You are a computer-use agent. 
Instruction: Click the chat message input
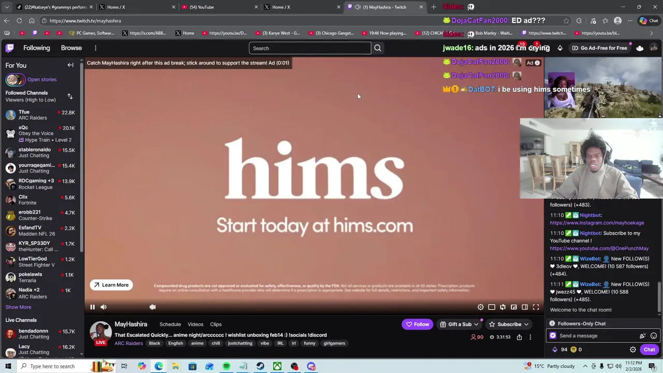[x=596, y=336]
